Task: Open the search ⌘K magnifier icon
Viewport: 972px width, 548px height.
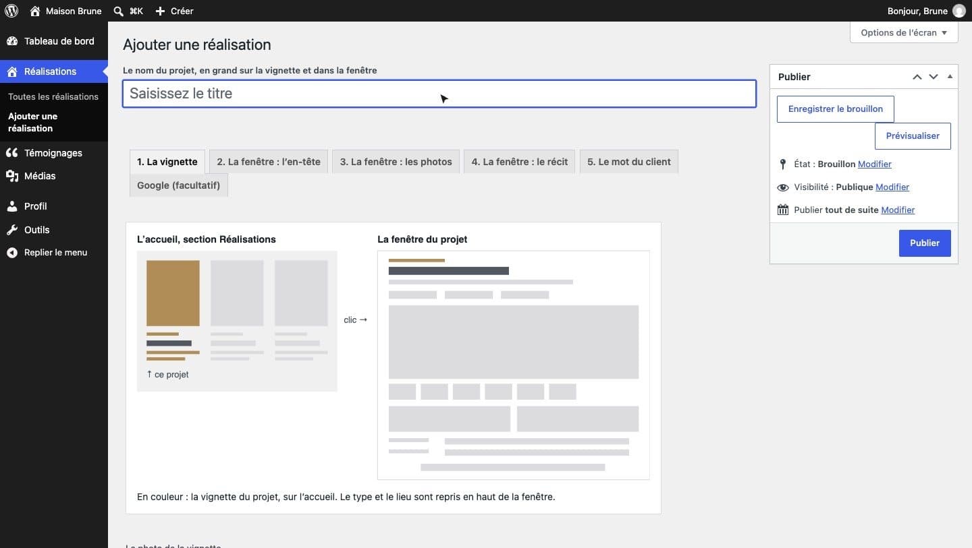Action: point(119,11)
